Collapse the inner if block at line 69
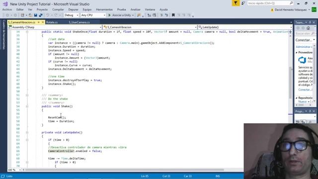The height and width of the screenshot is (179, 318). 27,163
